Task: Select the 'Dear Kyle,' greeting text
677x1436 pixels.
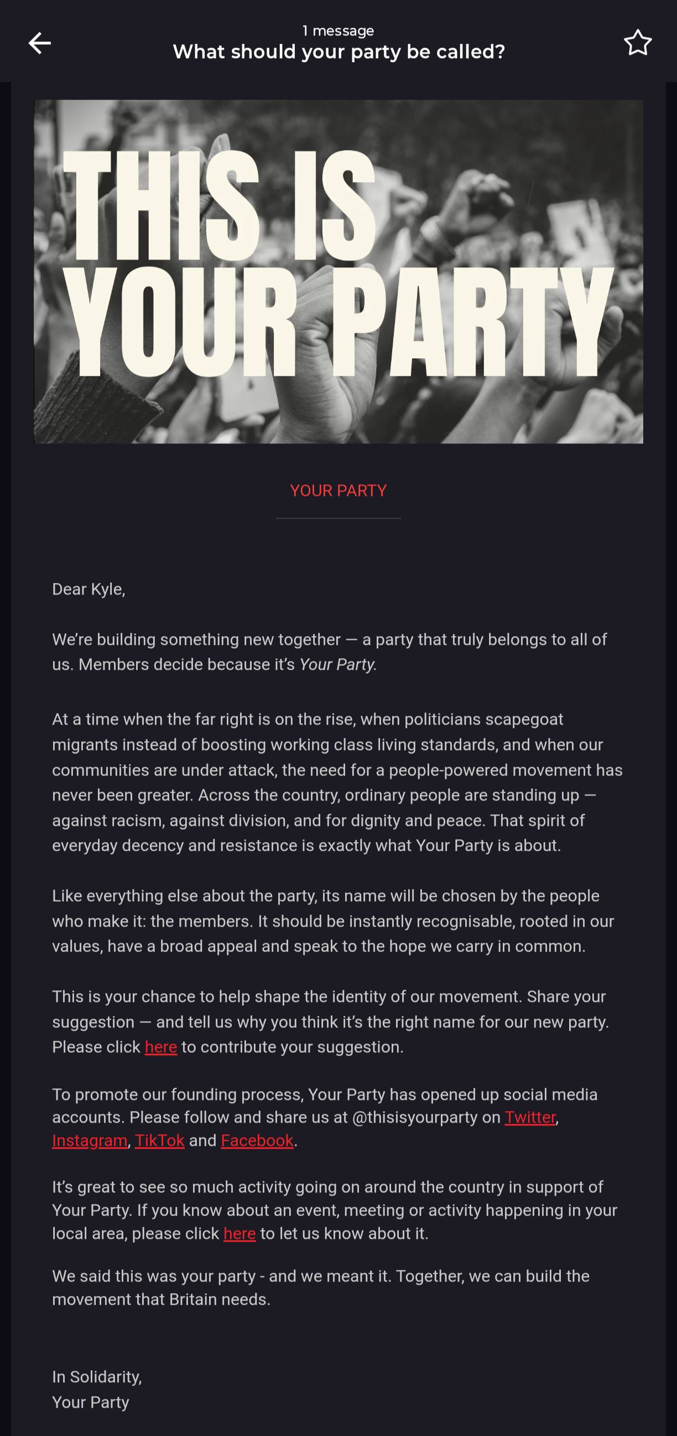Action: 88,589
